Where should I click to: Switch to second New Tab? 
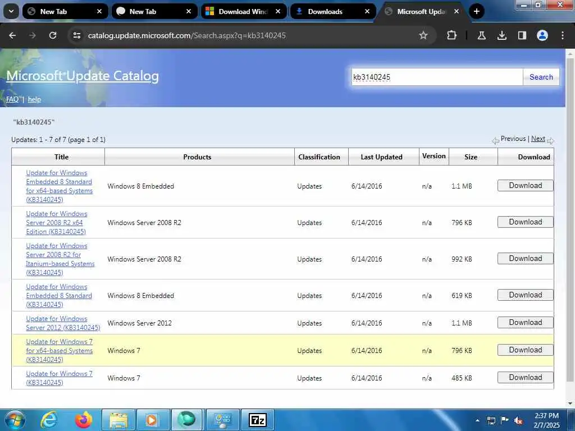pyautogui.click(x=154, y=11)
